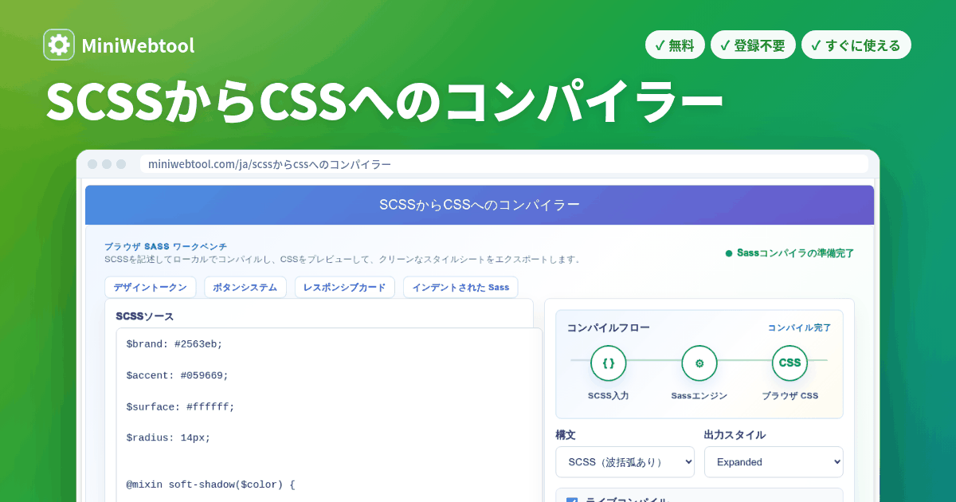The image size is (956, 502).
Task: Load the ボタンシステム example
Action: (x=245, y=288)
